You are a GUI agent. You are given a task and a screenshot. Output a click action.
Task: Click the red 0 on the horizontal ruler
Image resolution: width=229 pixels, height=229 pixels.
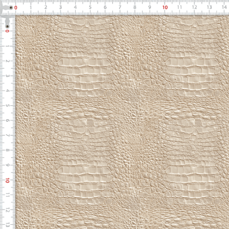(16, 8)
